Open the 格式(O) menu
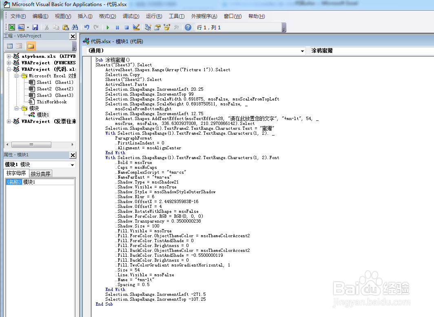Image resolution: width=434 pixels, height=317 pixels. pos(107,16)
